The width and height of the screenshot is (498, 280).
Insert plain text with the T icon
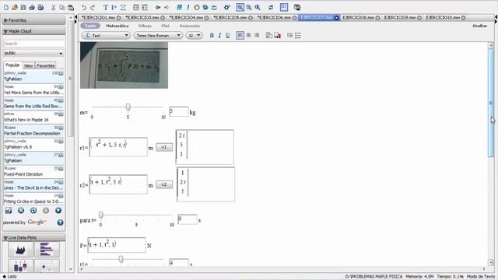tap(106, 7)
